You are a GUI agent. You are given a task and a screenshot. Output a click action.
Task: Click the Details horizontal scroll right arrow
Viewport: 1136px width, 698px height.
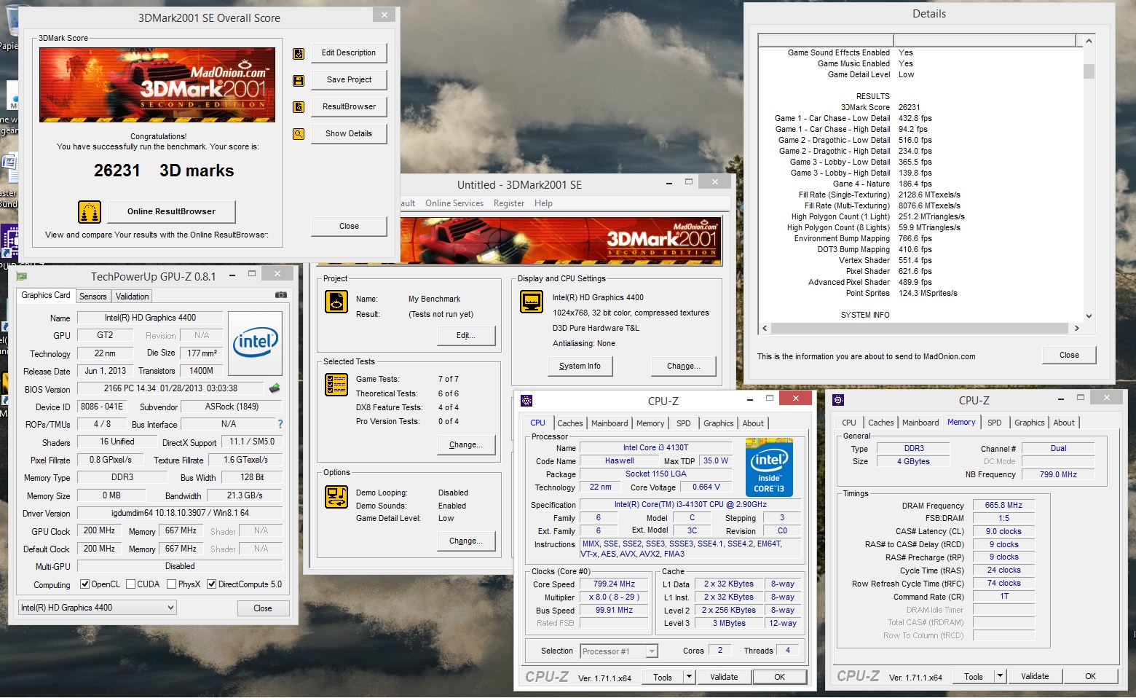click(x=1076, y=329)
